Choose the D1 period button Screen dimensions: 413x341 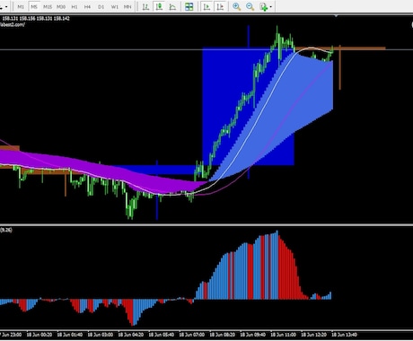click(x=101, y=6)
